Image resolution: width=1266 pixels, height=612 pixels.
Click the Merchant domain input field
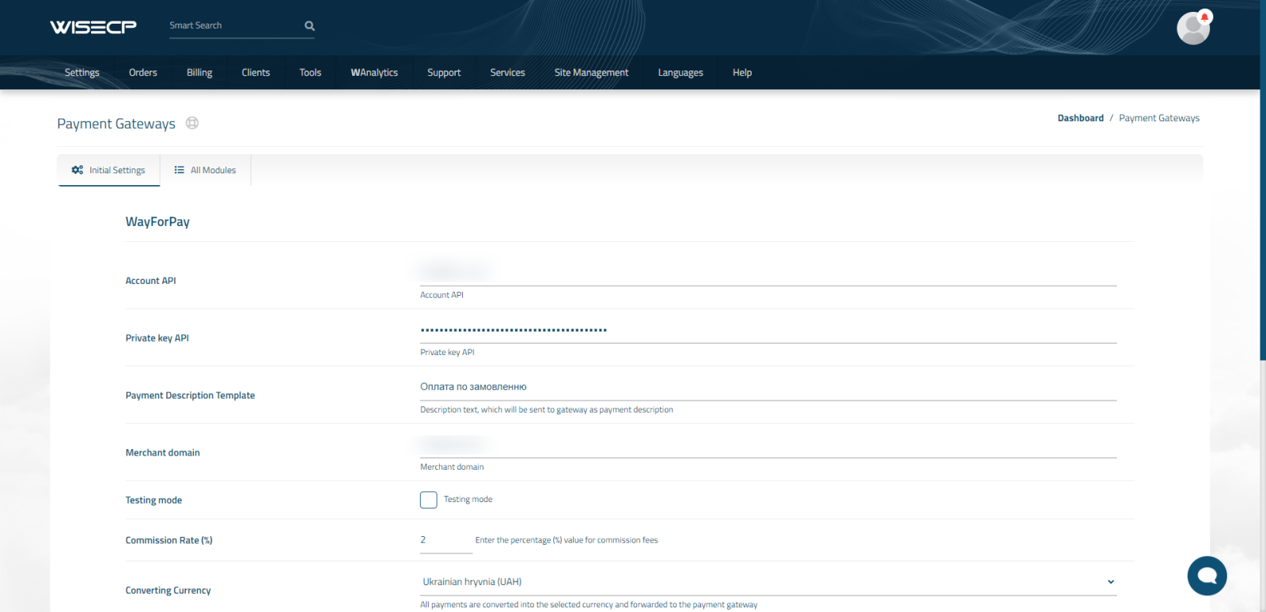point(768,445)
